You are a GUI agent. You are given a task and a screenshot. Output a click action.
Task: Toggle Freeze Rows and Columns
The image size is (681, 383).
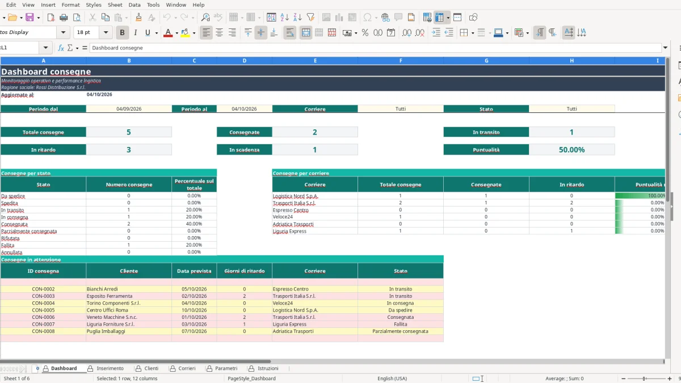coord(439,18)
